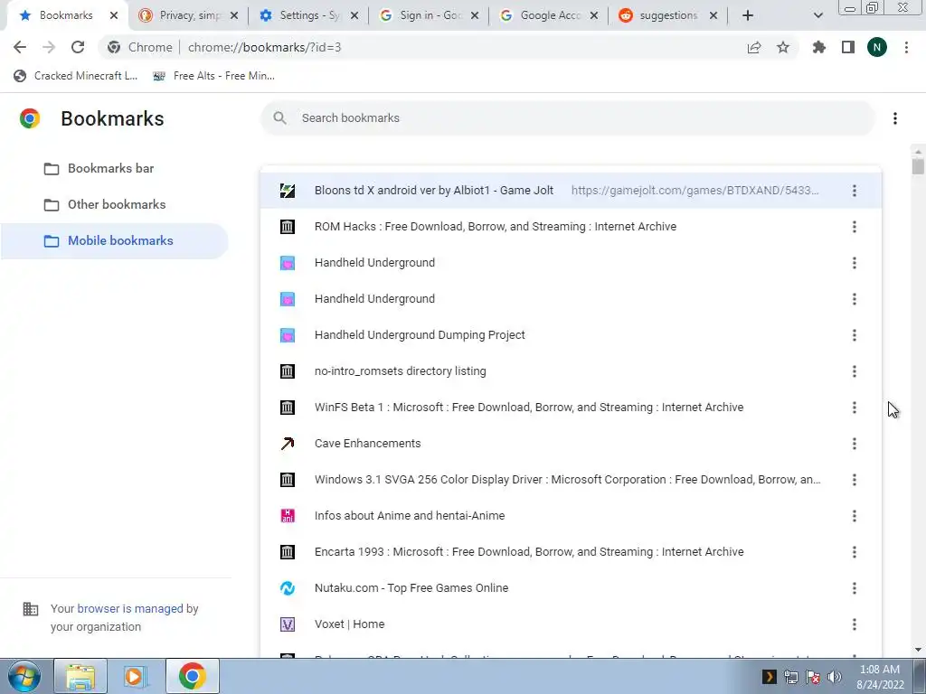This screenshot has width=926, height=694.
Task: Open Cracked Minecraft L... bookmark
Action: click(x=75, y=76)
